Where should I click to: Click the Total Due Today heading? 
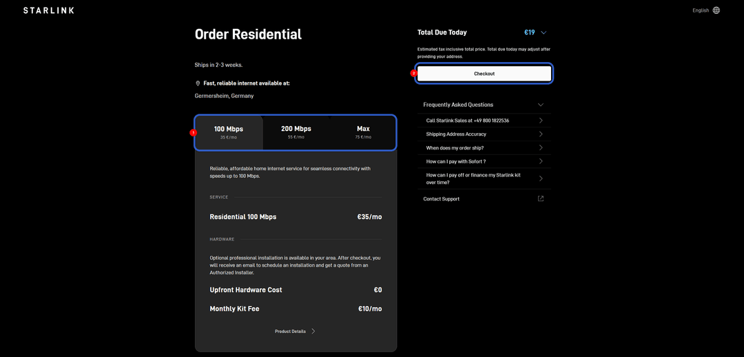click(x=442, y=33)
